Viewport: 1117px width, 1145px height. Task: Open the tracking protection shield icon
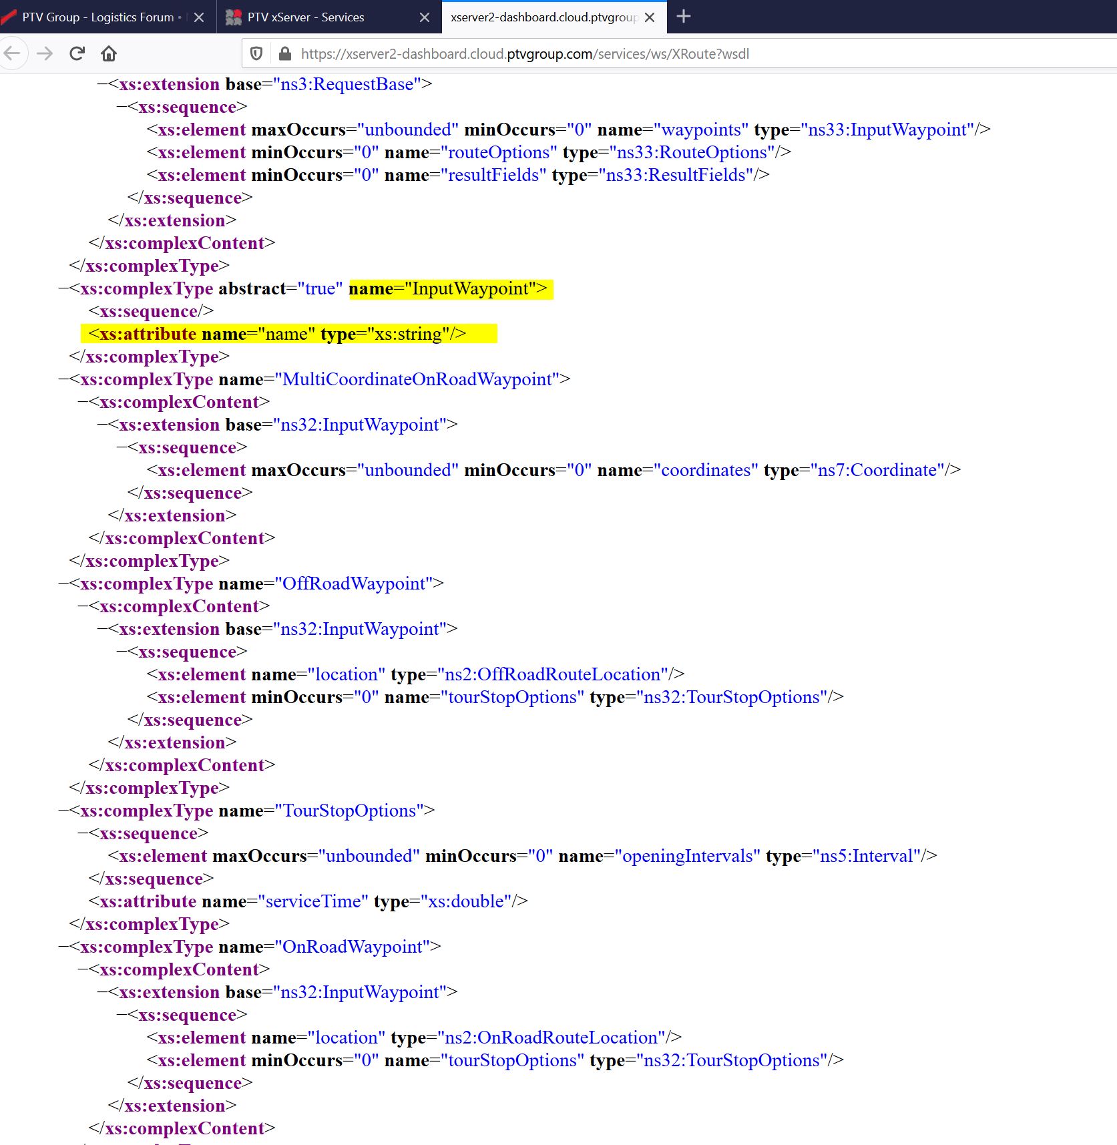pos(256,53)
